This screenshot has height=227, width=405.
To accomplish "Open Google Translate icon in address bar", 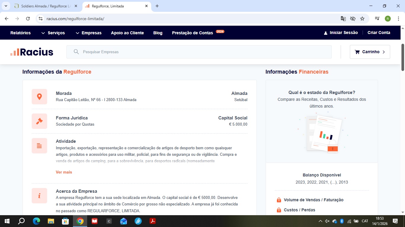I will (x=343, y=19).
